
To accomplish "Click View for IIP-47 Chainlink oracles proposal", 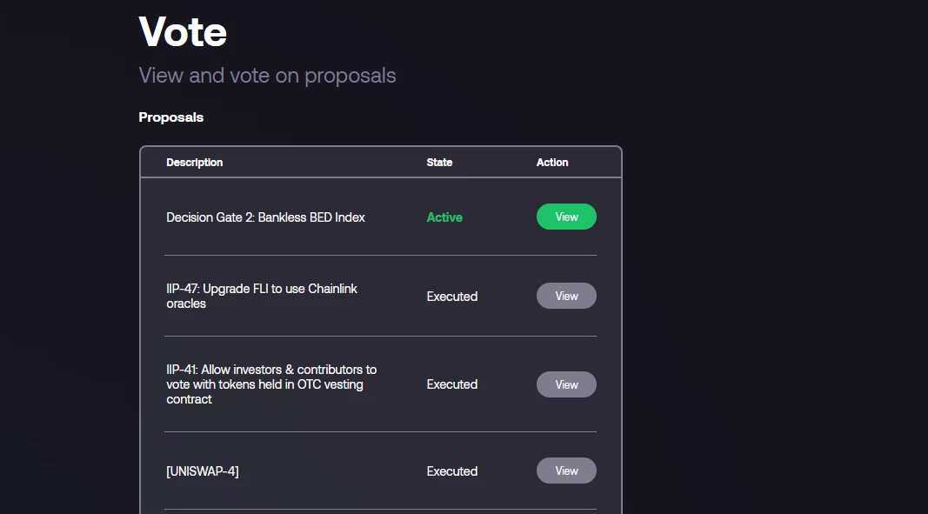I will [x=566, y=296].
